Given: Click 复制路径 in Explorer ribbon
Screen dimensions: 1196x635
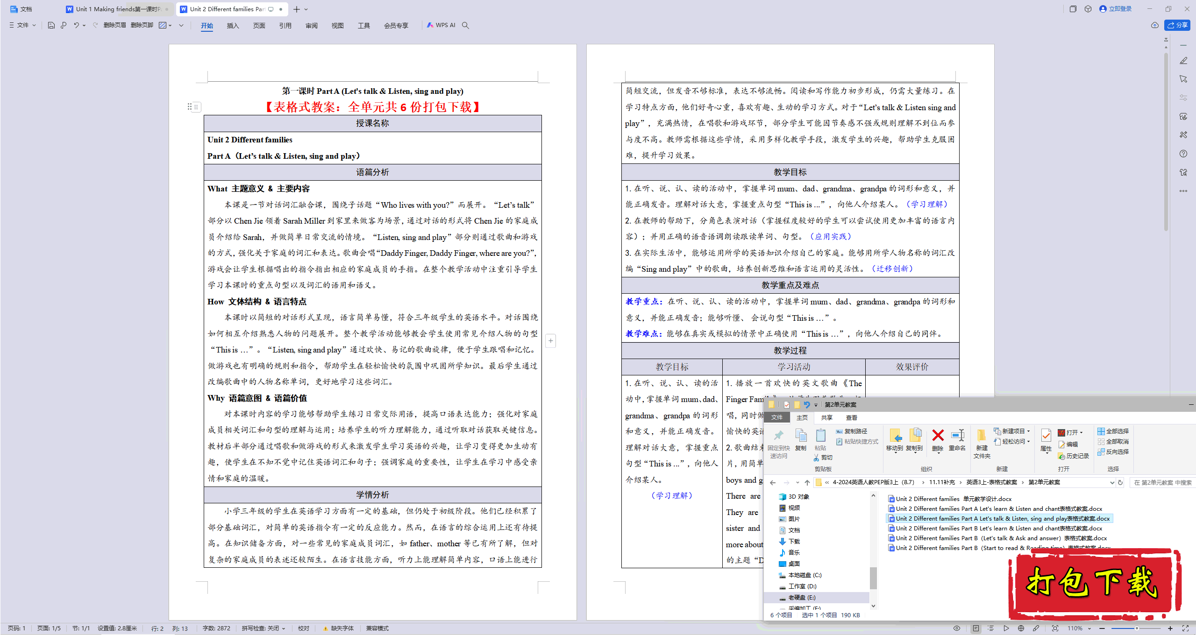Looking at the screenshot, I should click(852, 431).
